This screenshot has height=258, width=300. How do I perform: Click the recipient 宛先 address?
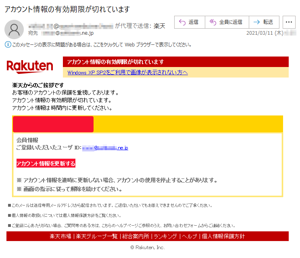(x=61, y=33)
